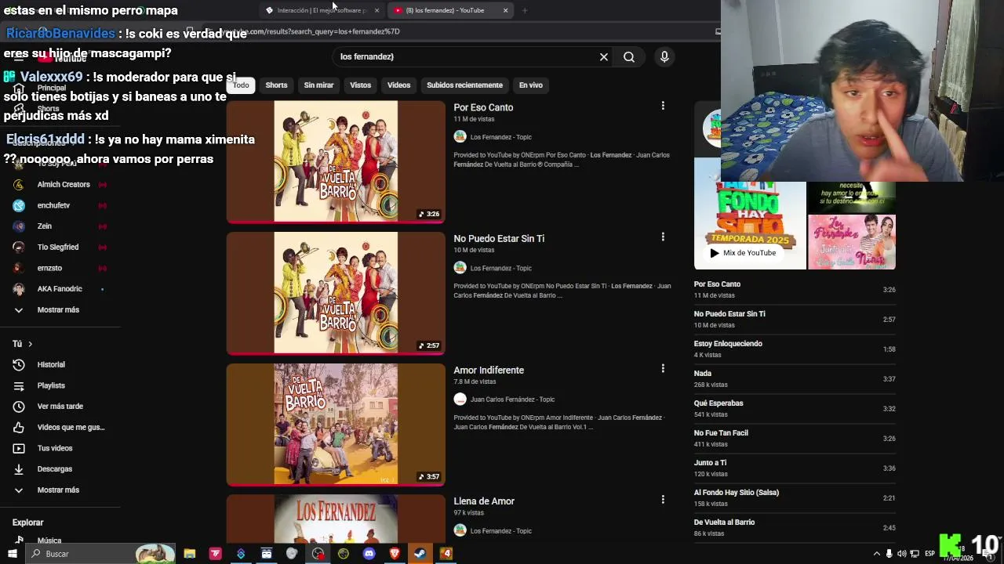This screenshot has height=564, width=1004.
Task: Open options menu for No Puedo Estar Sin Ti
Action: pos(663,237)
